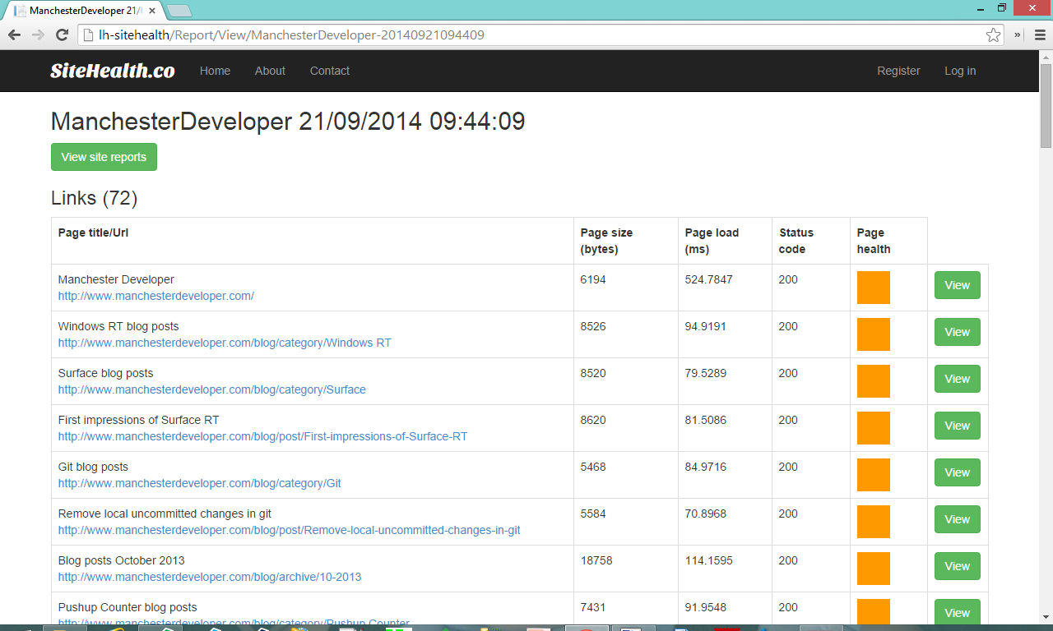View report for Blog posts October 2013
The height and width of the screenshot is (631, 1053).
(x=958, y=566)
